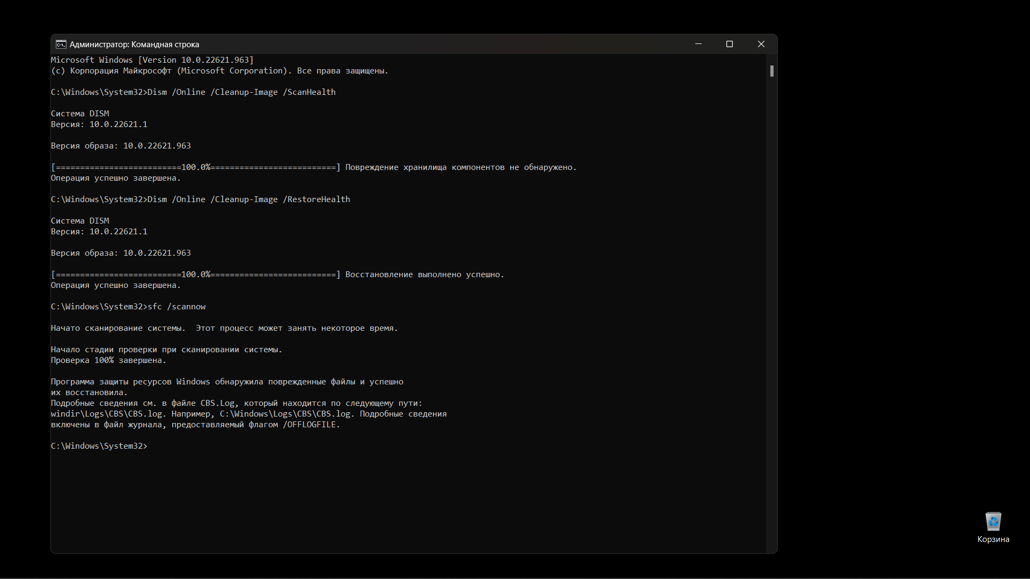Screen dimensions: 1030x579
Task: Click the console scrollbar thumb
Action: pos(771,71)
